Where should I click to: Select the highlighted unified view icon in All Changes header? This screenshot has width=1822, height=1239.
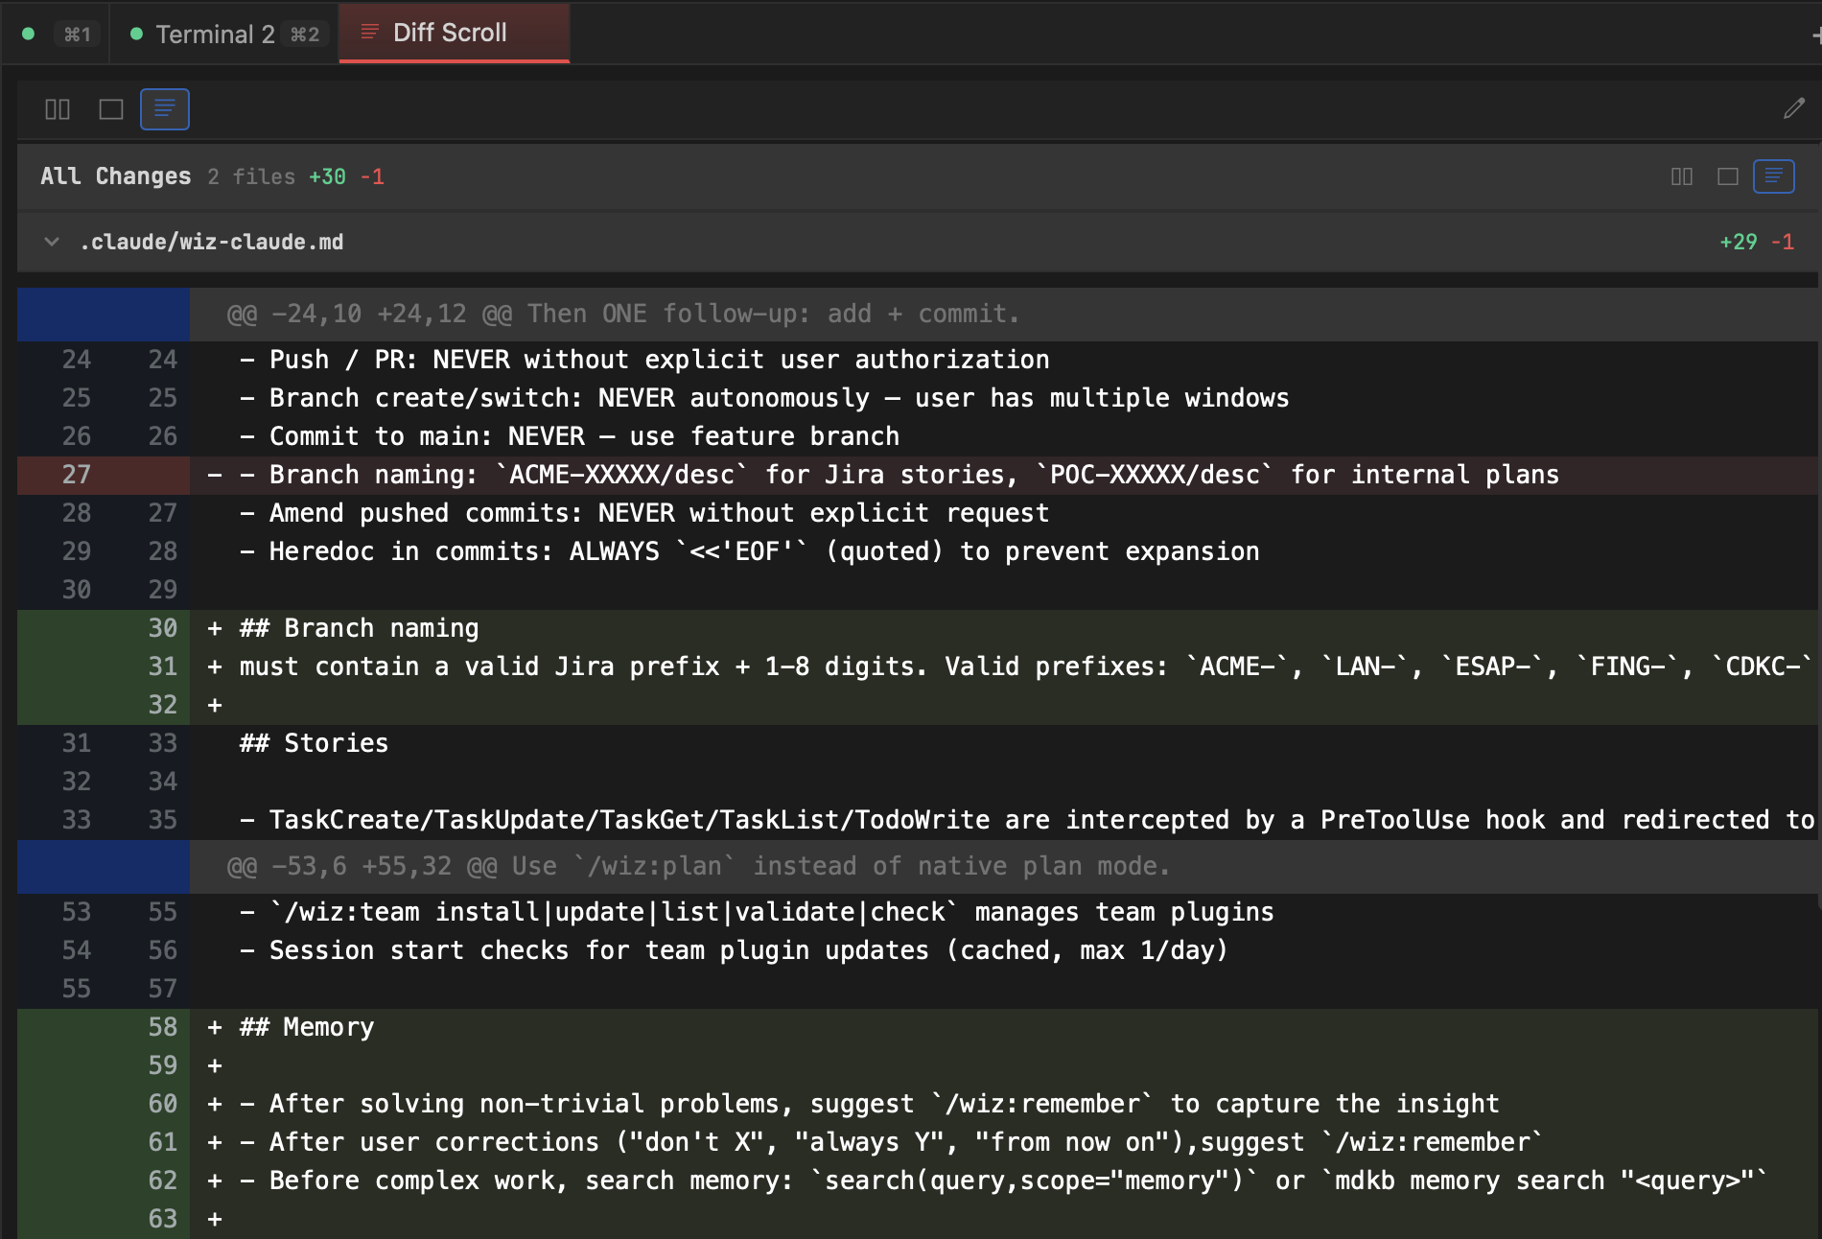pos(1772,176)
